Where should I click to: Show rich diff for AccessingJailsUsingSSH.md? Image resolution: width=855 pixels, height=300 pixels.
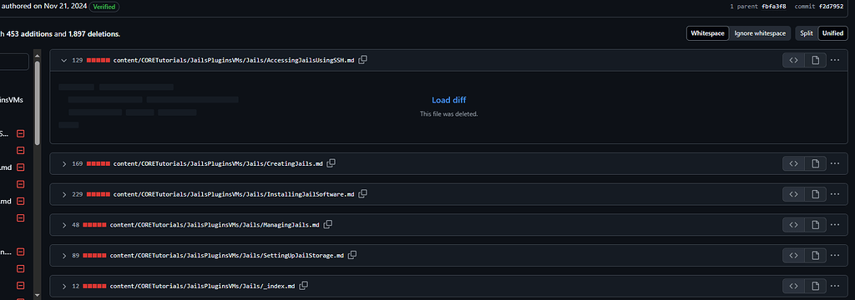coord(815,60)
